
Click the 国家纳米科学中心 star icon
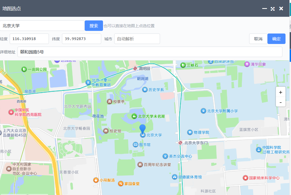[245, 178]
